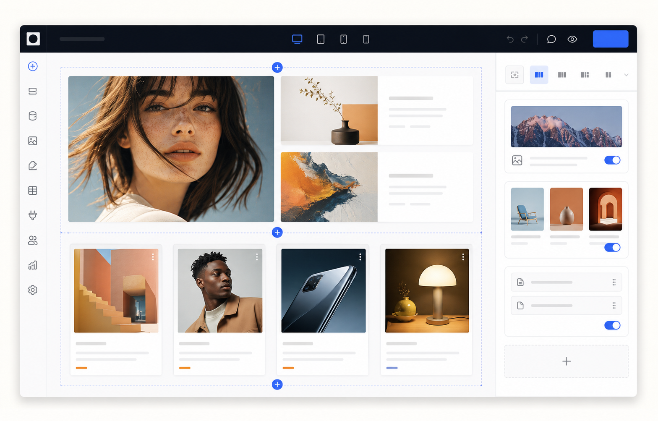Toggle preview with the eye icon

pyautogui.click(x=572, y=39)
